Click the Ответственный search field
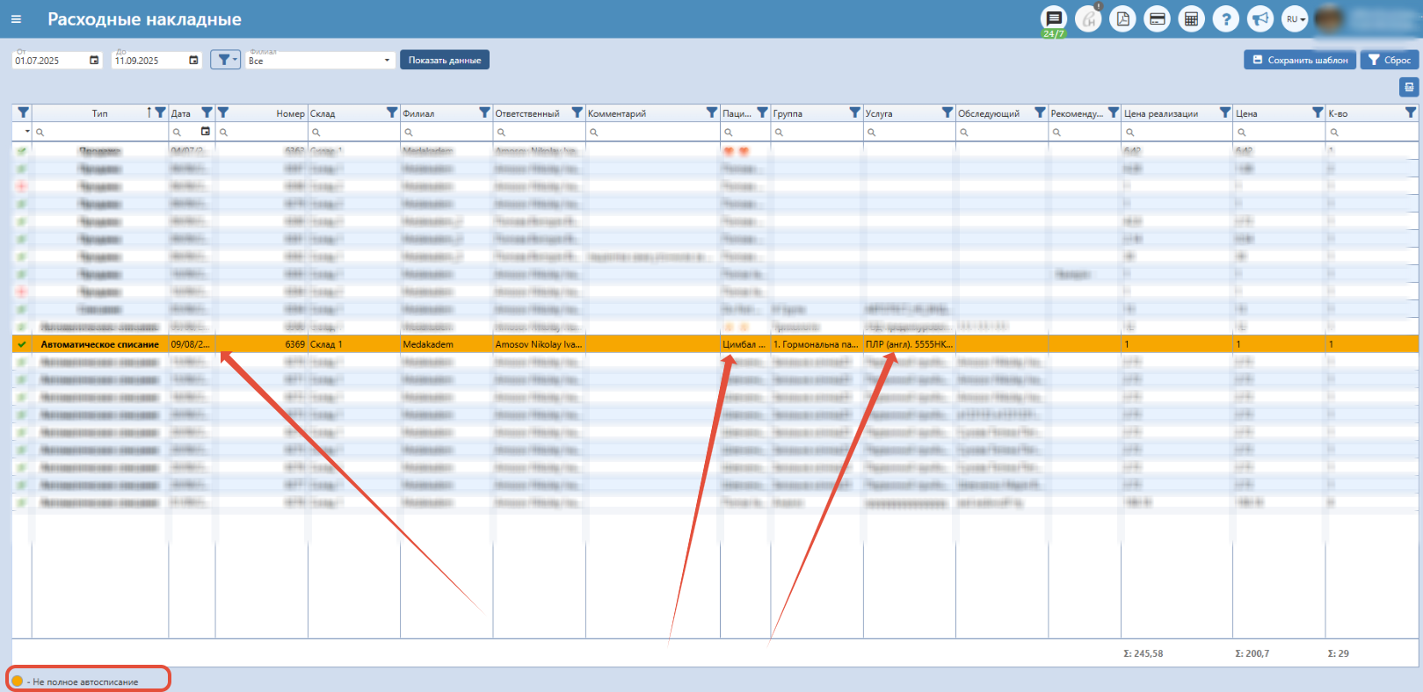1423x692 pixels. 540,132
